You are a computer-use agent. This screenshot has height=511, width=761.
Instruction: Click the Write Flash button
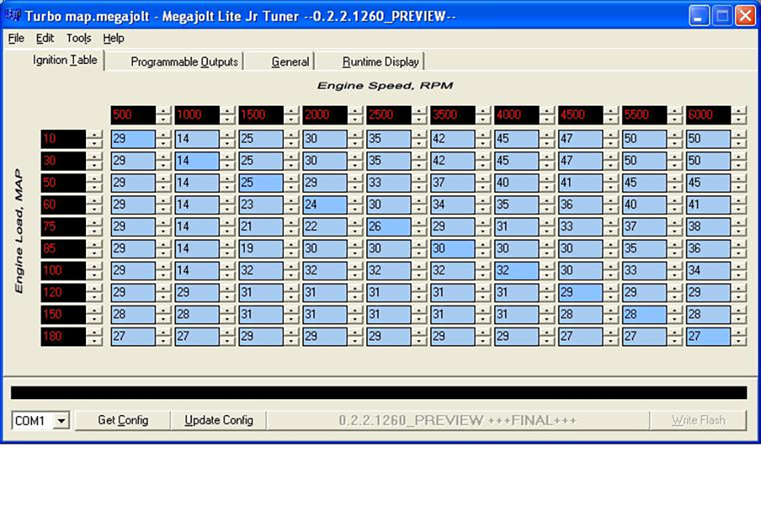point(697,421)
